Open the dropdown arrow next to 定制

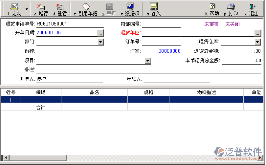tap(26, 9)
